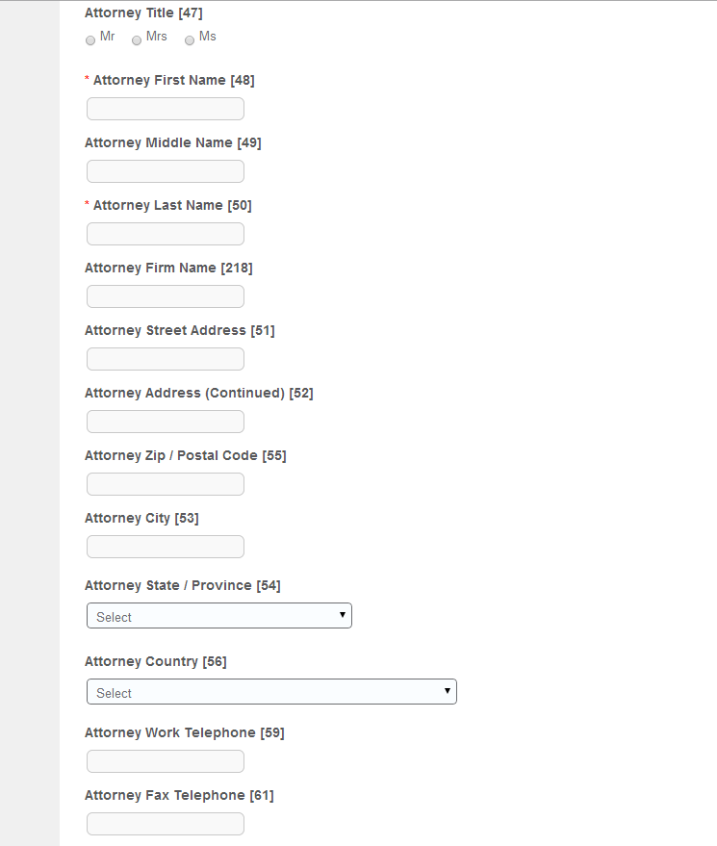Image resolution: width=717 pixels, height=846 pixels.
Task: Focus the Attorney City text box
Action: pyautogui.click(x=166, y=547)
